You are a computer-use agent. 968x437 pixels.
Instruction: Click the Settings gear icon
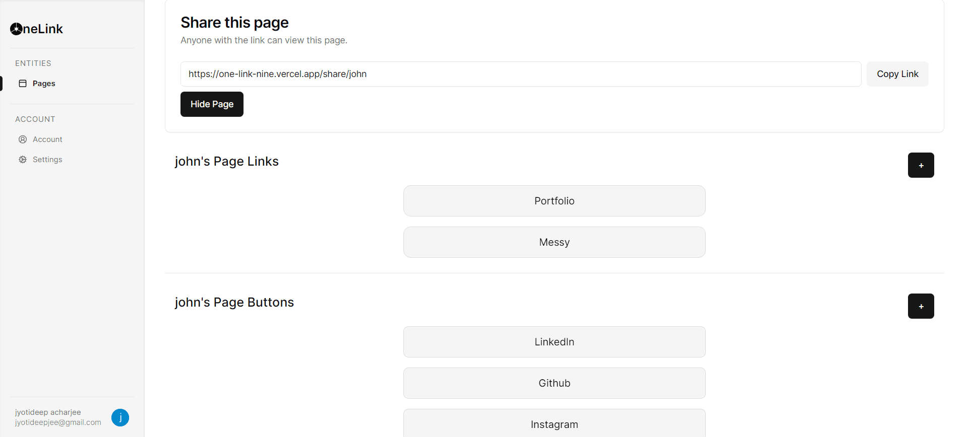tap(23, 160)
